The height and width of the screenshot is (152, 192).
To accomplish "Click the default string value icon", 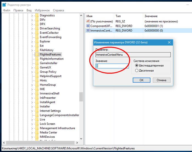I will click(88, 21).
